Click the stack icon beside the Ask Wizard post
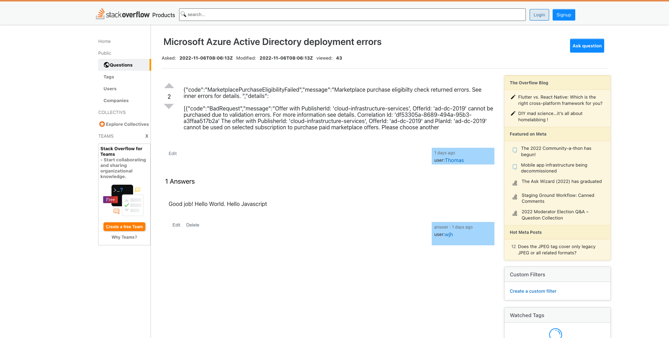This screenshot has width=669, height=338. point(515,183)
